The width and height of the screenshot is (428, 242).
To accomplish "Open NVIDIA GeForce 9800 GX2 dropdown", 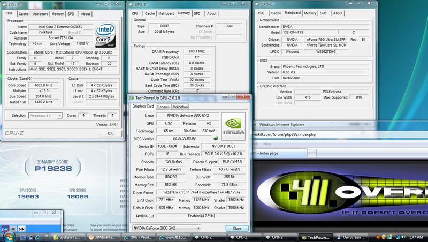I will click(166, 228).
